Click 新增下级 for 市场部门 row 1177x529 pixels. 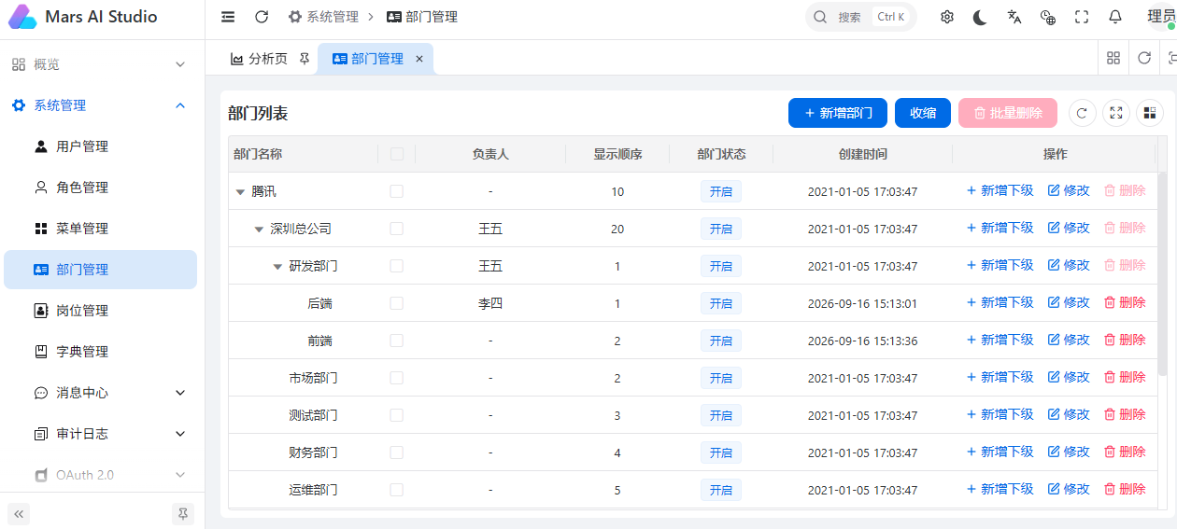[1000, 377]
